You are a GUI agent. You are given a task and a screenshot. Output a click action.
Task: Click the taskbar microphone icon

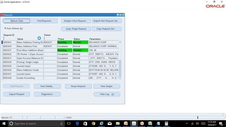(x=61, y=123)
